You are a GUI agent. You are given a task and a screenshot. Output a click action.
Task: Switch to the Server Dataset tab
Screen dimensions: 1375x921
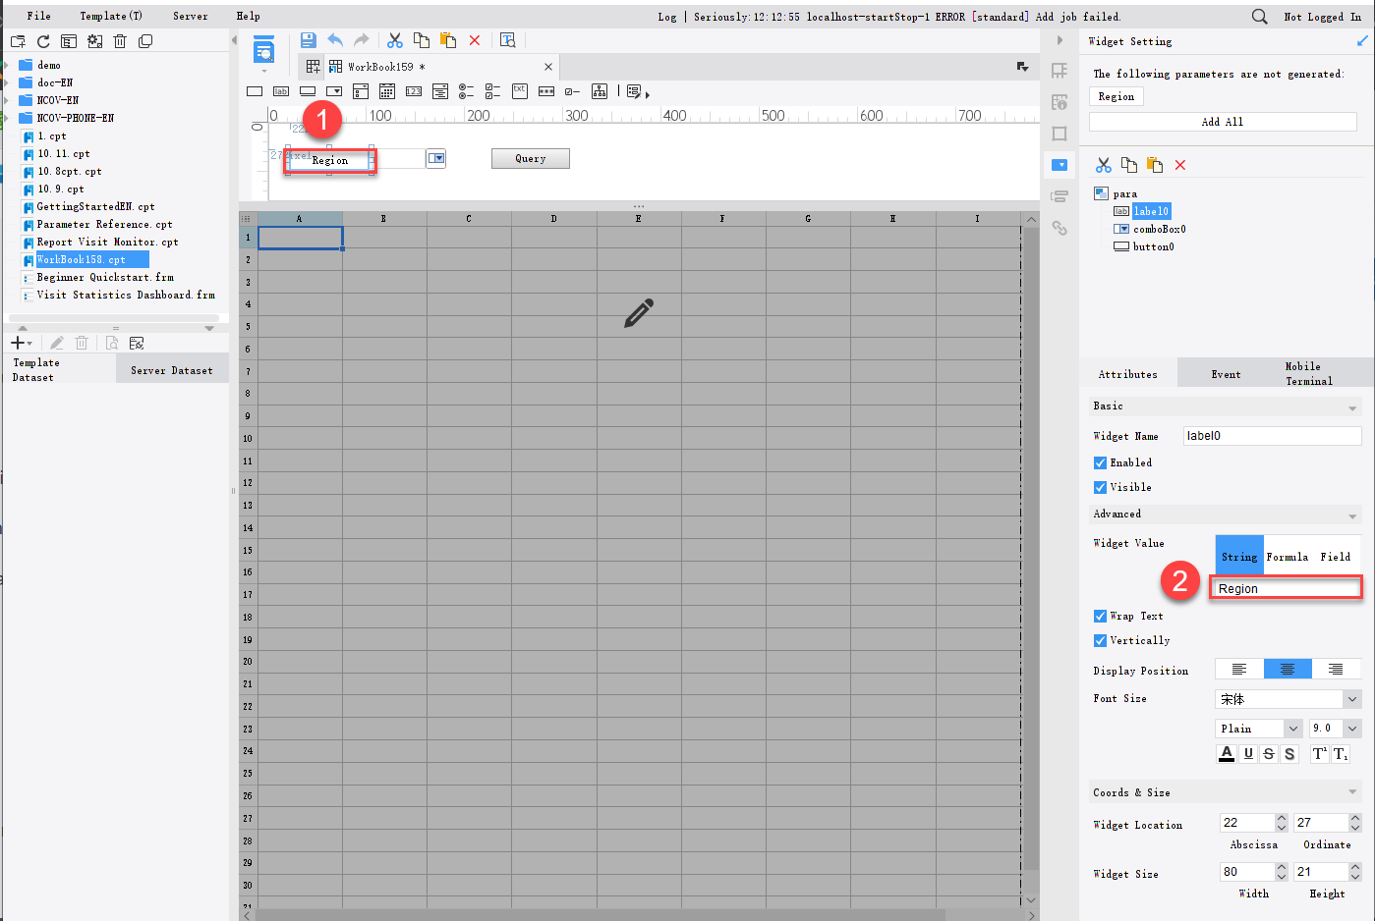[x=172, y=370]
